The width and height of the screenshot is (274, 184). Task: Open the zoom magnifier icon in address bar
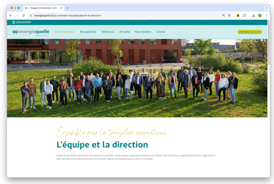pyautogui.click(x=224, y=16)
